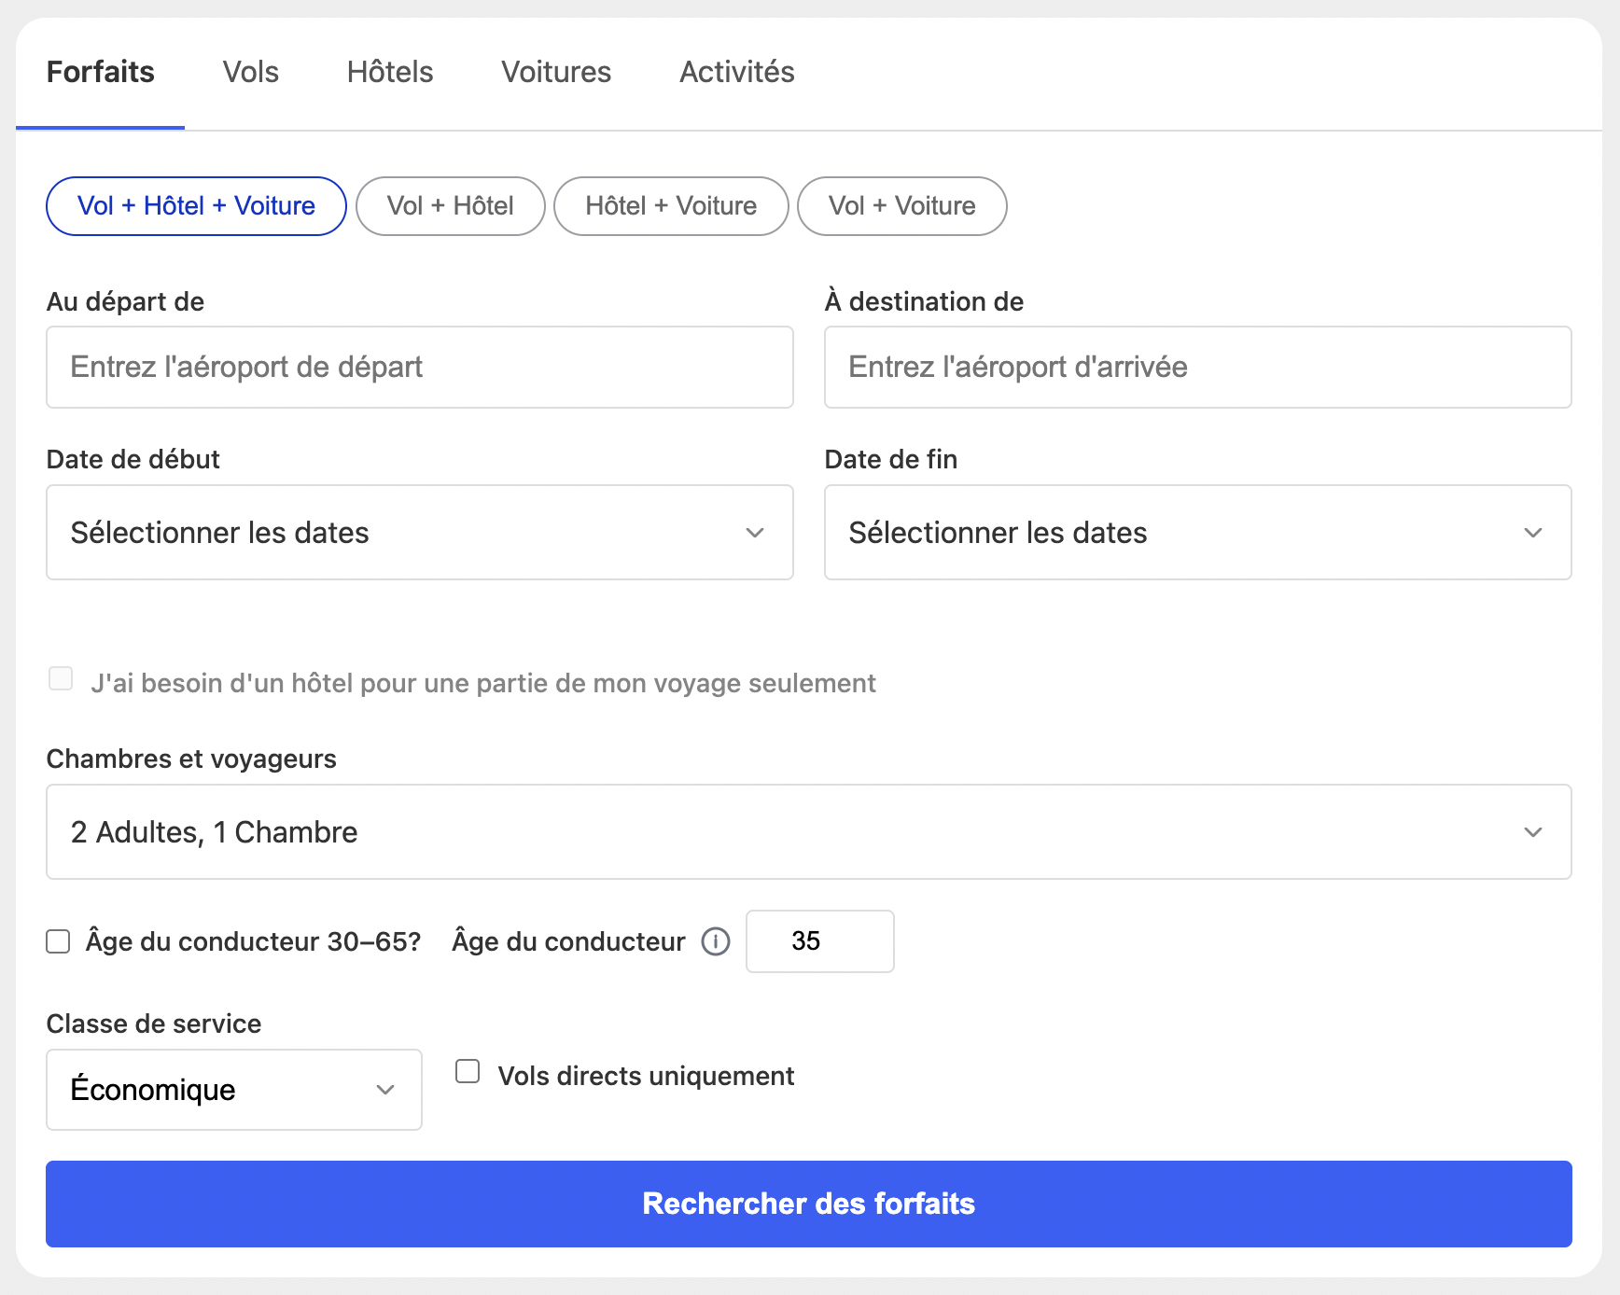Viewport: 1620px width, 1295px height.
Task: Enable the 'Âge du conducteur 30–65?' checkbox
Action: click(x=57, y=941)
